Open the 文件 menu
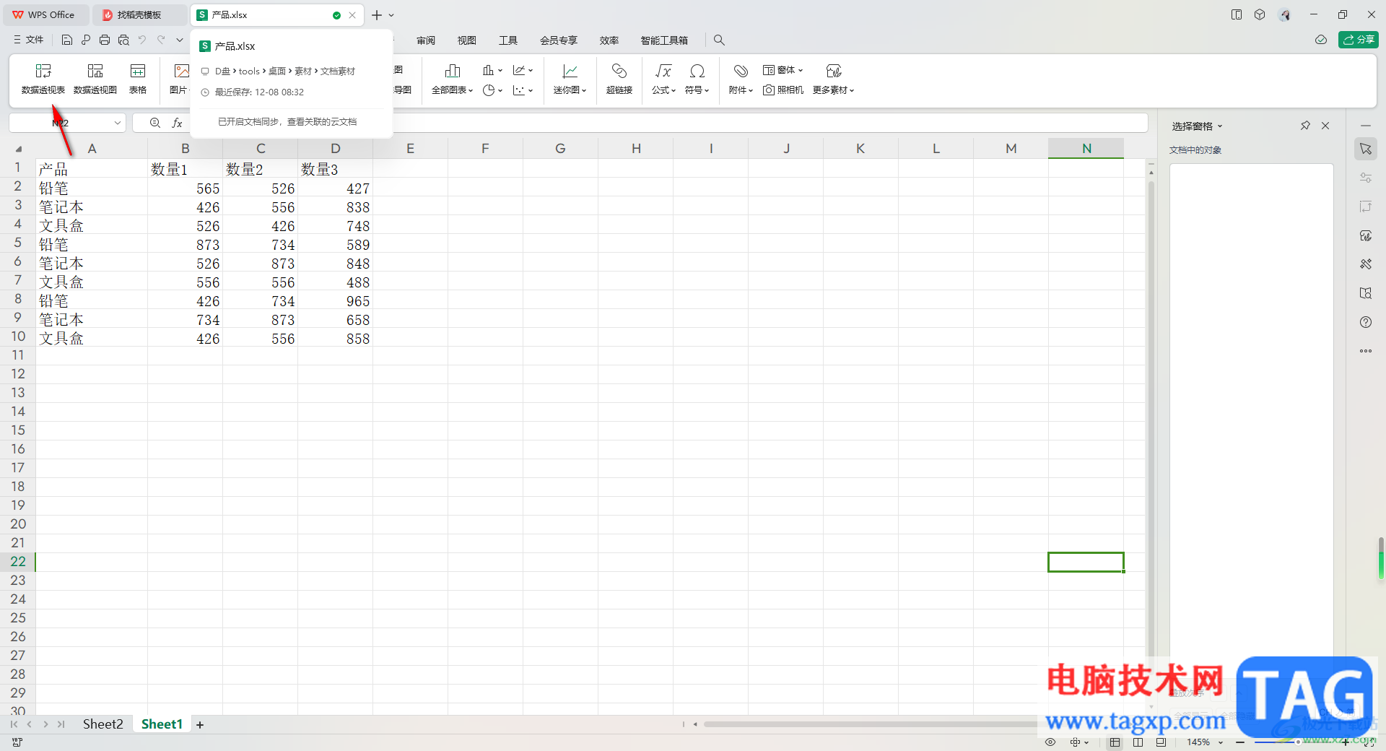1386x751 pixels. tap(29, 40)
